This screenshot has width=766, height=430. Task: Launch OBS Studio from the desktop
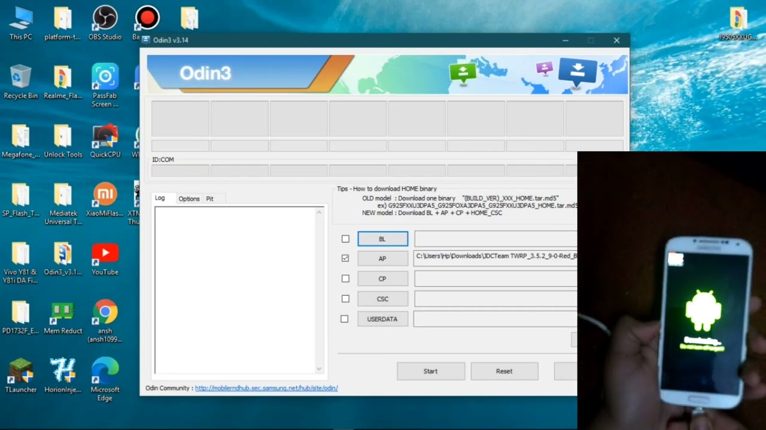click(105, 23)
